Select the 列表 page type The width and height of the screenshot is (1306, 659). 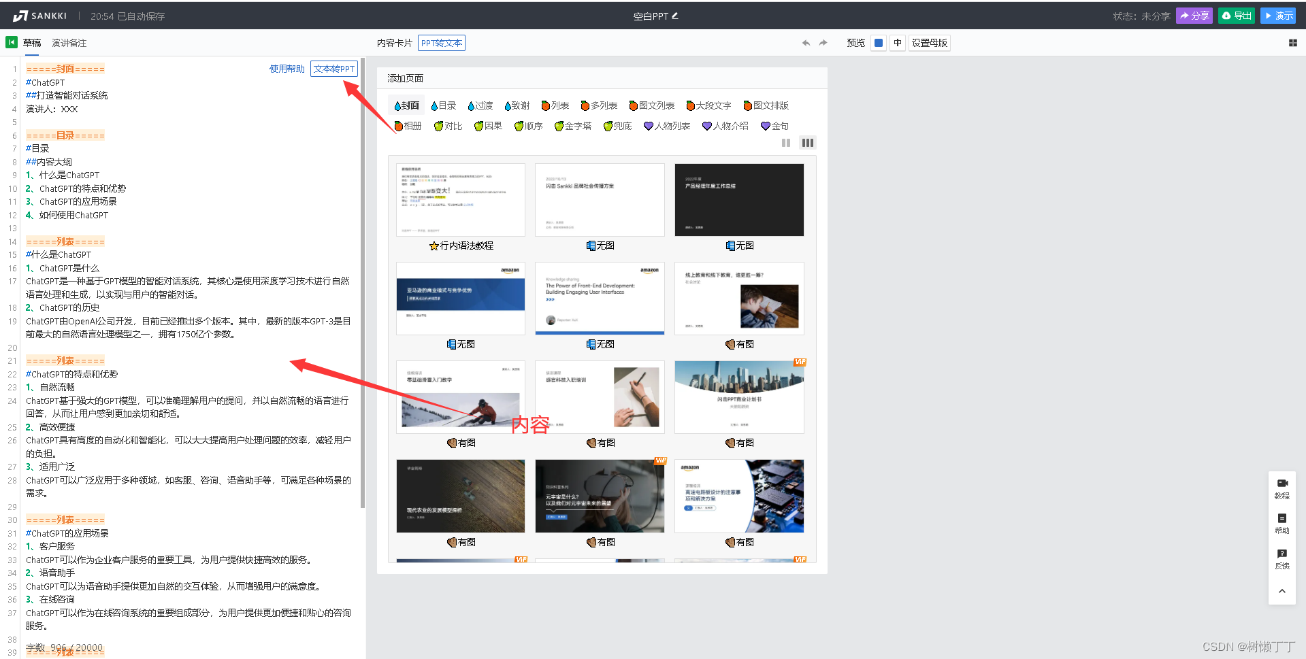coord(555,105)
